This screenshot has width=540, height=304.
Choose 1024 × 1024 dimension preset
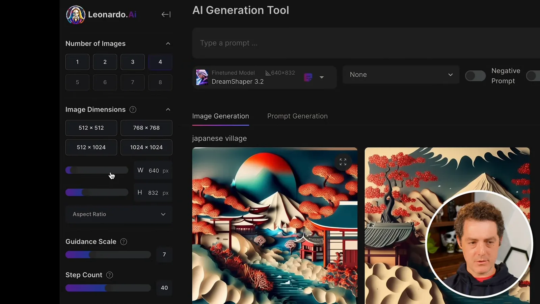[x=146, y=147]
